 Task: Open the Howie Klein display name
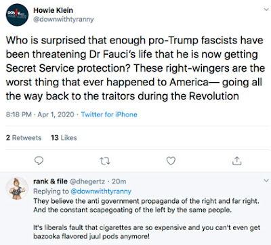click(54, 10)
